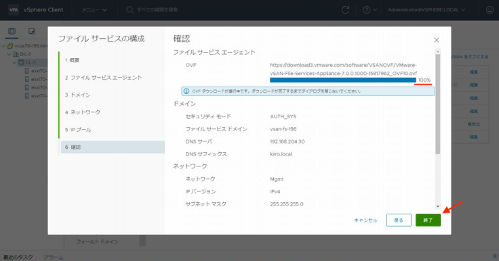Click the 100% progress label
This screenshot has height=261, width=499.
424,80
